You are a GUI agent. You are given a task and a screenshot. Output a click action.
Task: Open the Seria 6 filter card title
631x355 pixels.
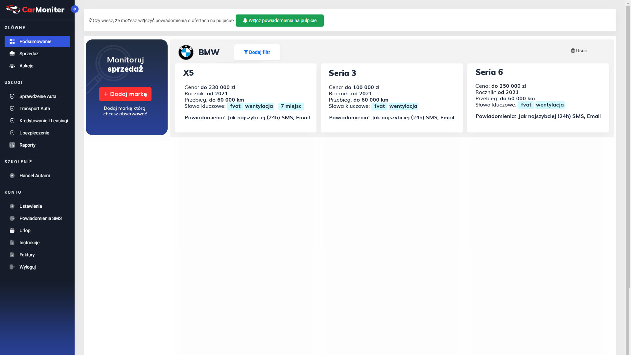pos(489,72)
